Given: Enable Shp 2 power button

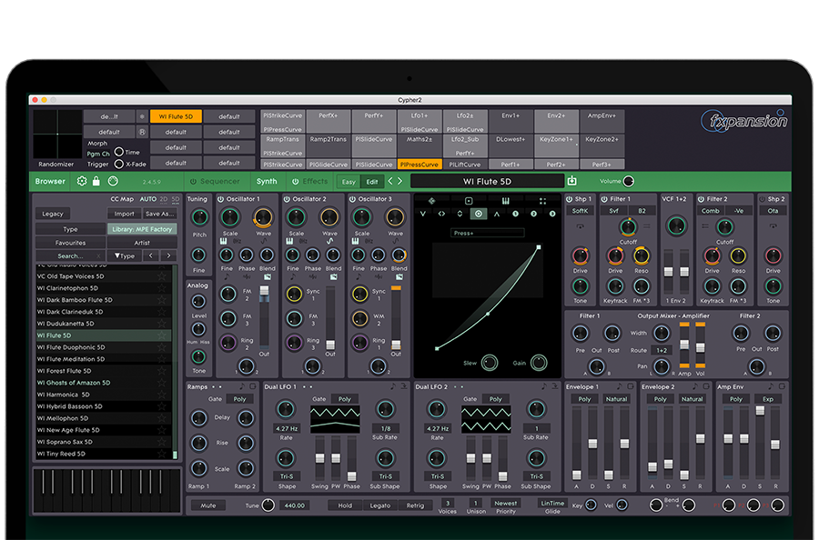Looking at the screenshot, I should pos(762,199).
